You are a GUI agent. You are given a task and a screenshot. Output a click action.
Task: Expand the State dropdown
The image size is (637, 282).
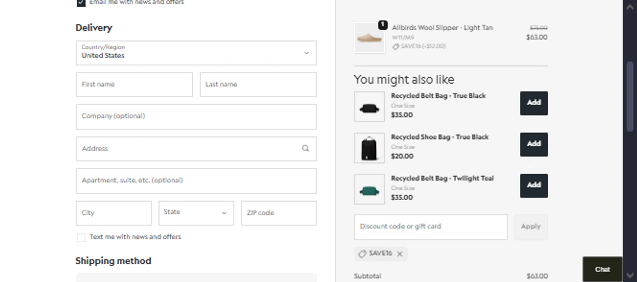pos(196,213)
